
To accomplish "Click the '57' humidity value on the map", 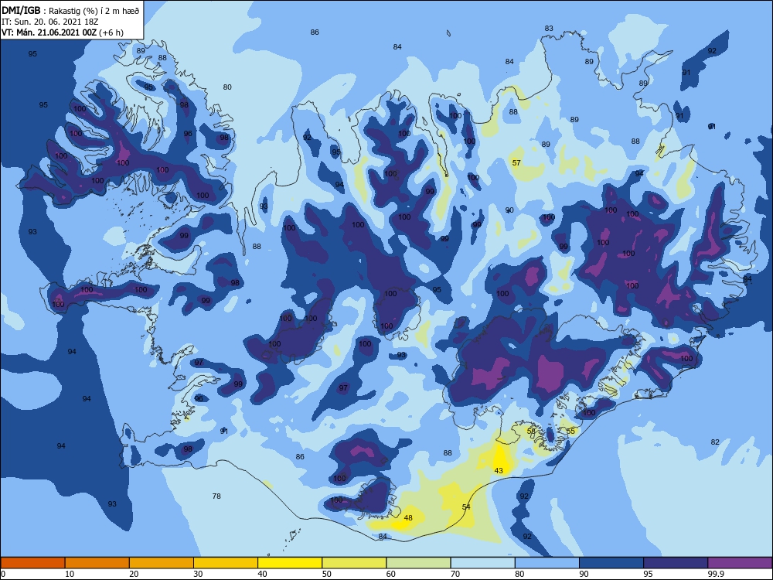I will pyautogui.click(x=516, y=162).
